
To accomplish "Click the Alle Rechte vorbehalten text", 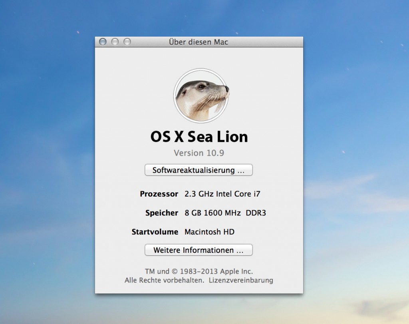I will [x=164, y=280].
